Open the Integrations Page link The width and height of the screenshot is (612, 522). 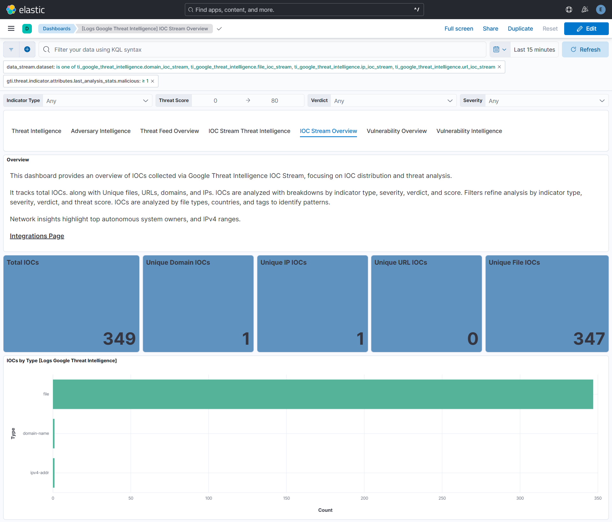pos(37,236)
